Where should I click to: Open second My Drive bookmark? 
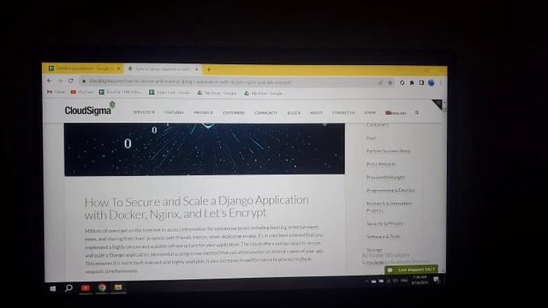coord(264,93)
